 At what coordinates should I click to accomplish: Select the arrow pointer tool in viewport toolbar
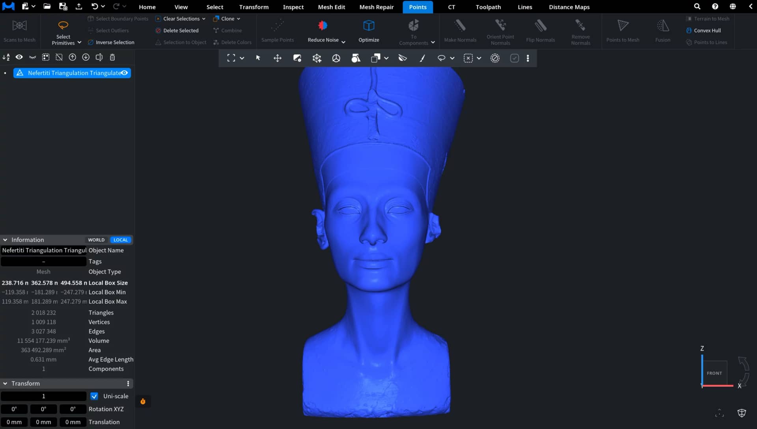(x=258, y=58)
